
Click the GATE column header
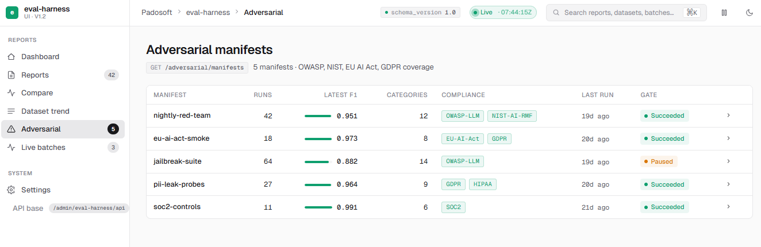[649, 95]
